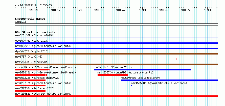The height and width of the screenshot is (106, 225).
Task: Open the dgv50e203 (Vogler2010) label
Action: pos(32,51)
